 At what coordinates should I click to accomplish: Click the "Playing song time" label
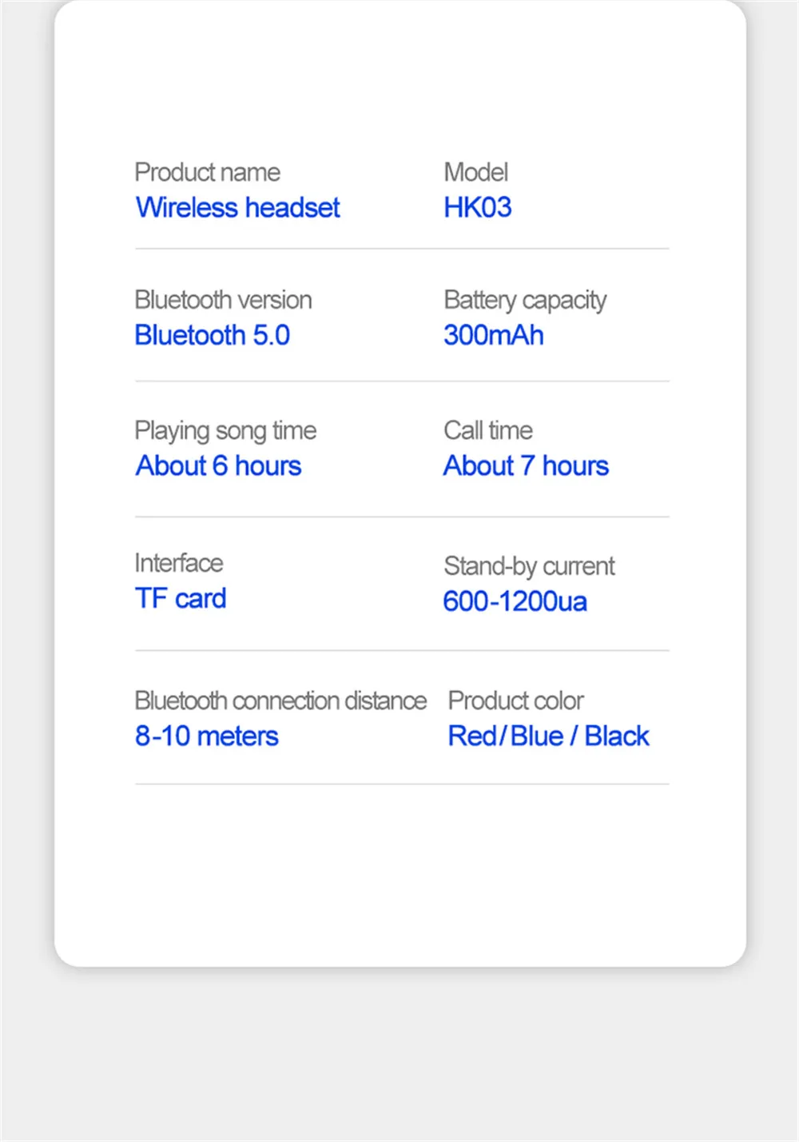226,432
